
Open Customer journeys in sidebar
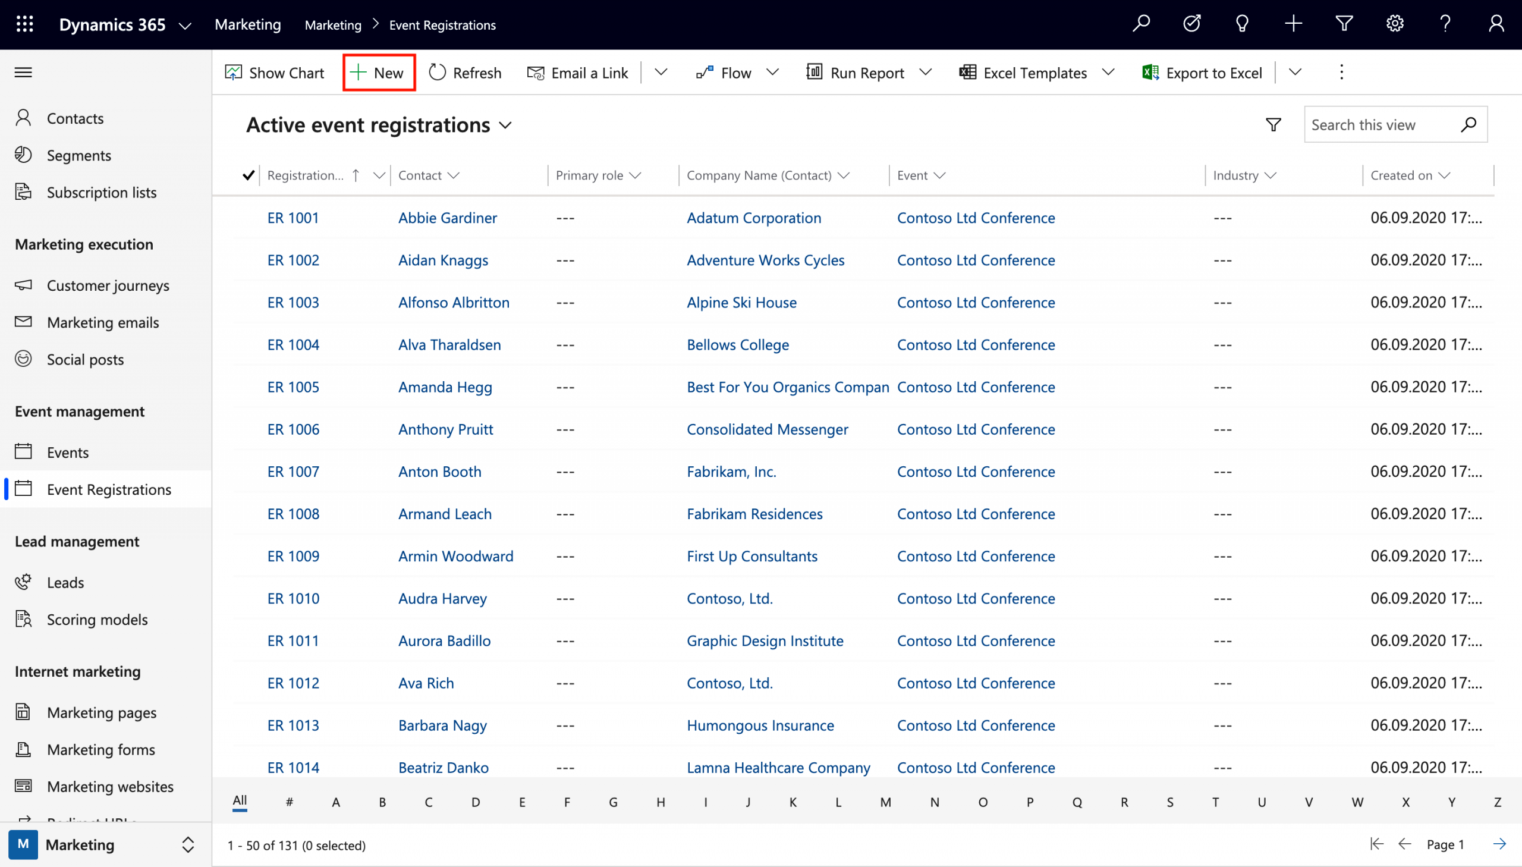pyautogui.click(x=105, y=285)
